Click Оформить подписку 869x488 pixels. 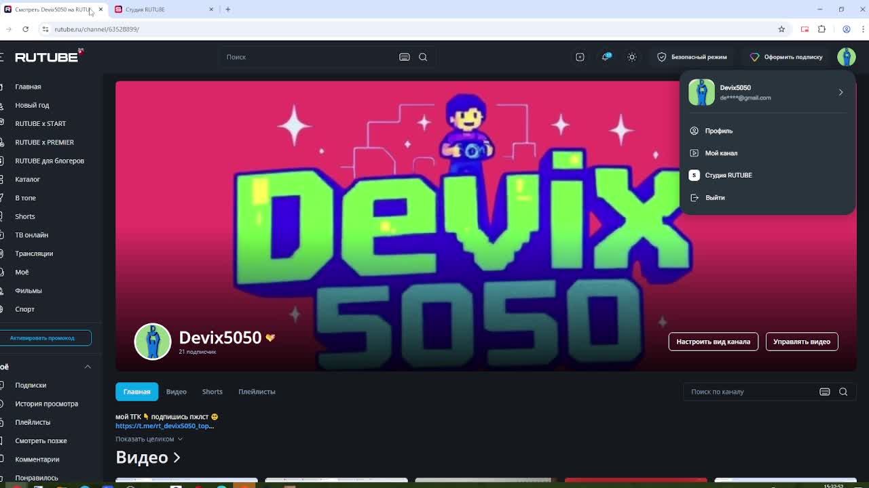[x=786, y=57]
